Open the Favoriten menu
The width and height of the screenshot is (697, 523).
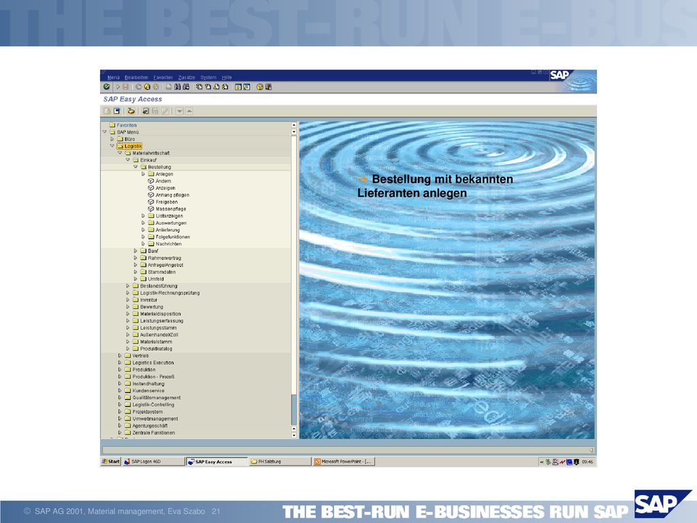tap(163, 78)
